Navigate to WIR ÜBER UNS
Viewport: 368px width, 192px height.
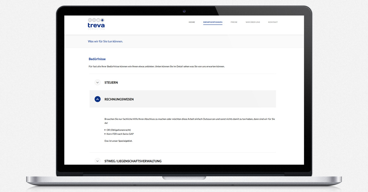(x=252, y=22)
